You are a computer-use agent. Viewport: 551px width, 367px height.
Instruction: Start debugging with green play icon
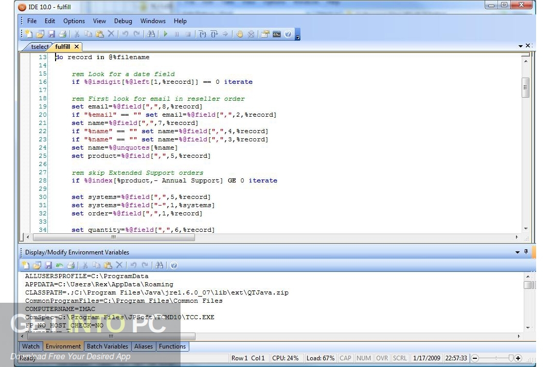165,34
